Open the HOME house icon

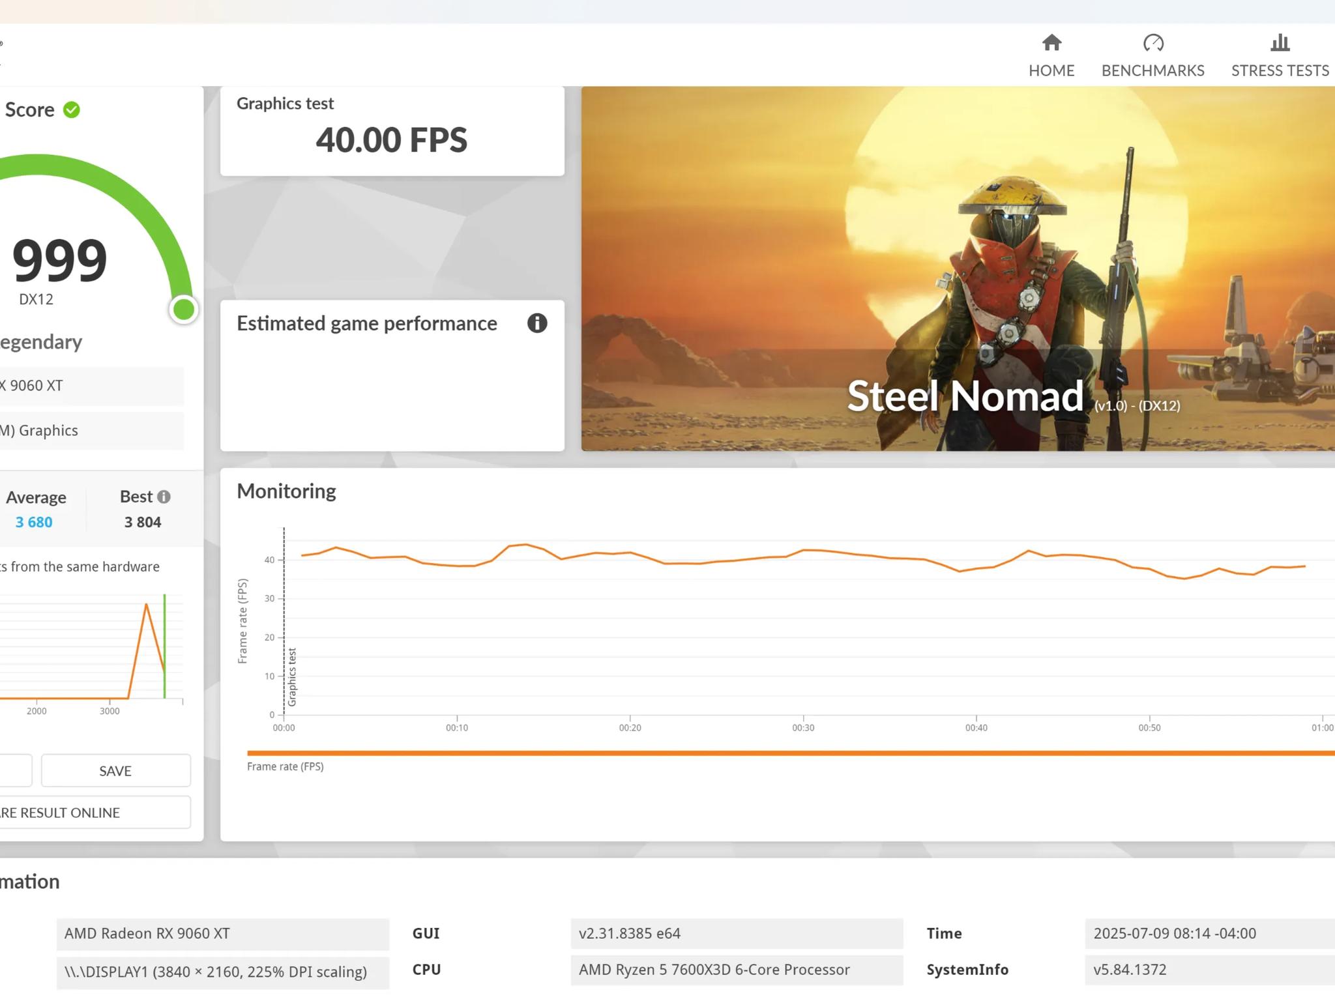(1051, 43)
